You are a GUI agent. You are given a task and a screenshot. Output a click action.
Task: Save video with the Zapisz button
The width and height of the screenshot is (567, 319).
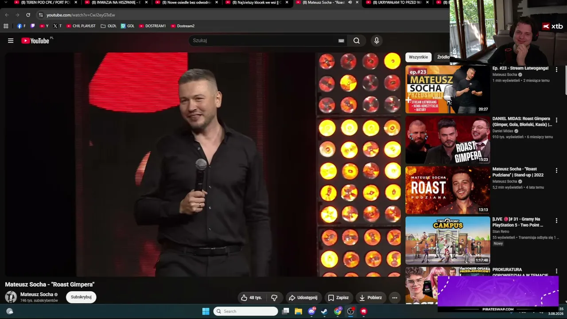click(x=338, y=298)
